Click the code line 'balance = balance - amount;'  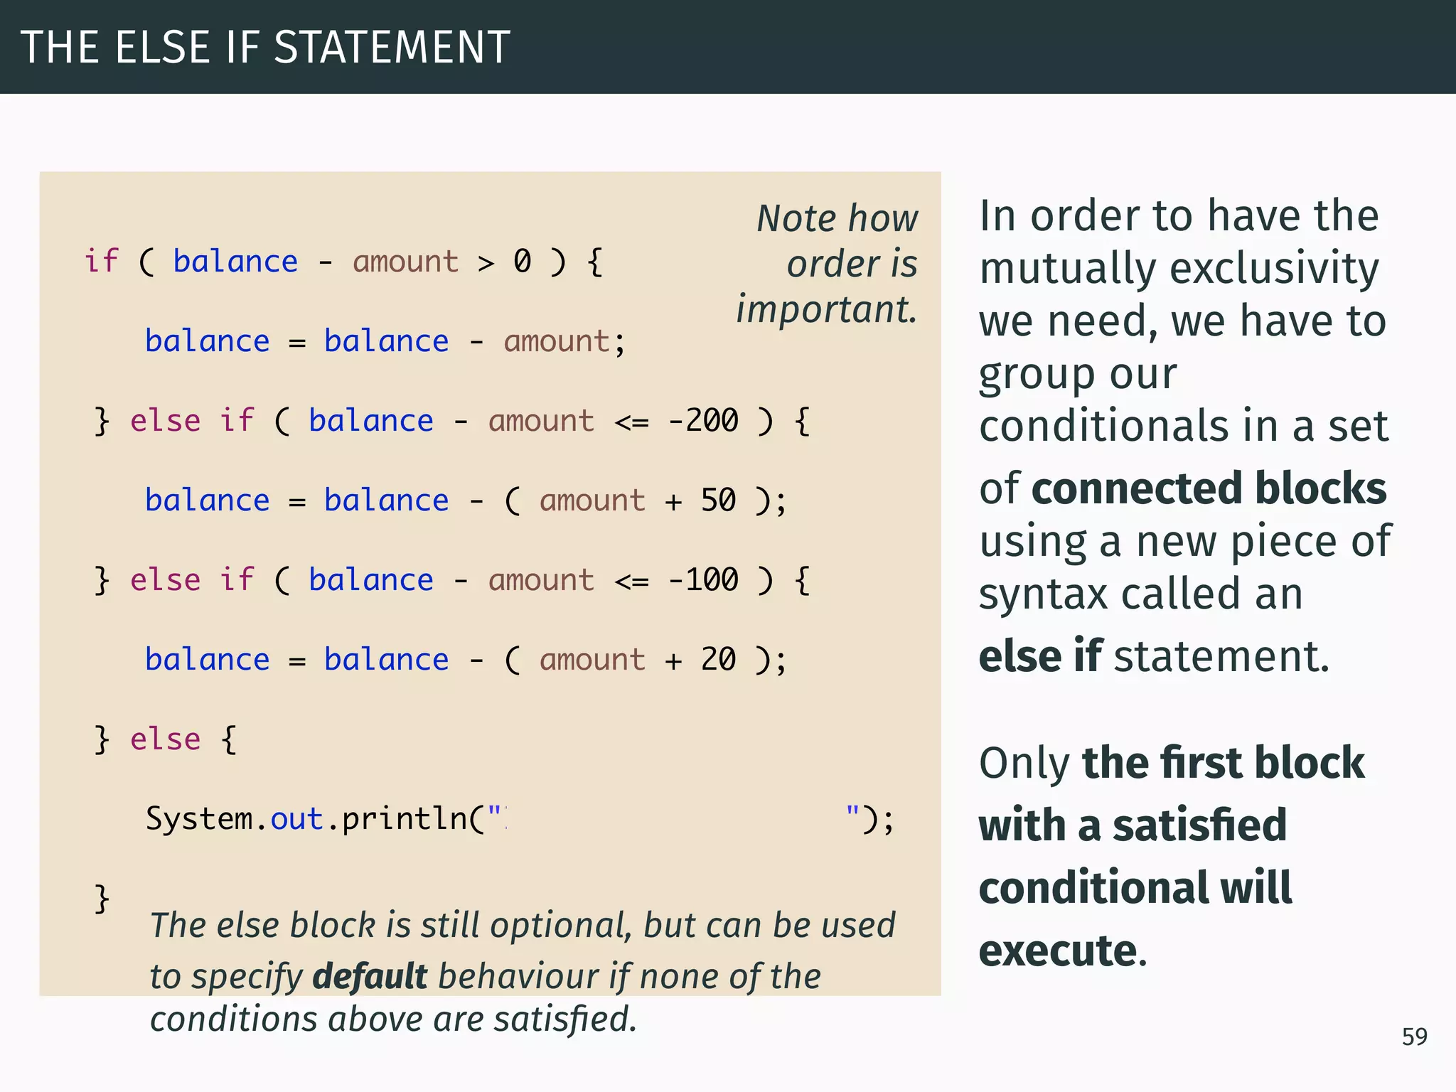385,341
